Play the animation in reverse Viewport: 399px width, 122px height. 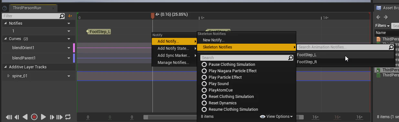coord(25,117)
